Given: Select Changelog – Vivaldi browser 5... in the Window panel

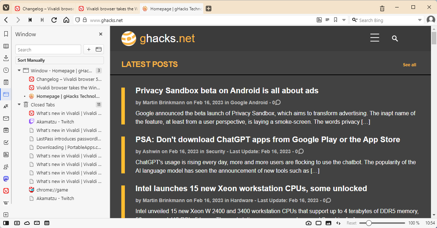Looking at the screenshot, I should coord(65,79).
